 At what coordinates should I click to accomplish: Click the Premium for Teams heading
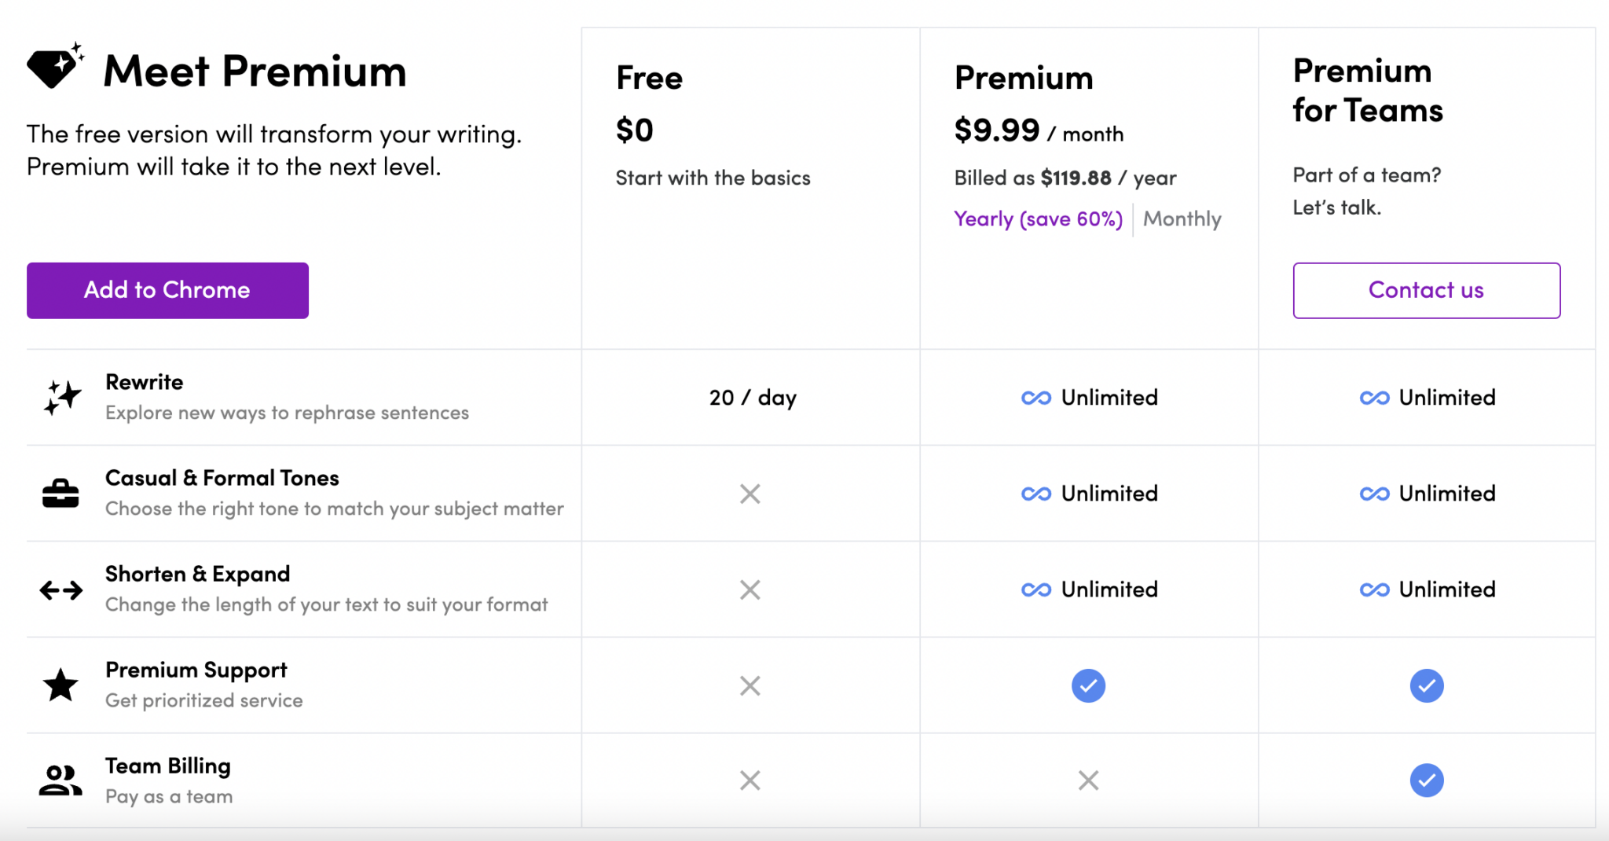pos(1368,90)
